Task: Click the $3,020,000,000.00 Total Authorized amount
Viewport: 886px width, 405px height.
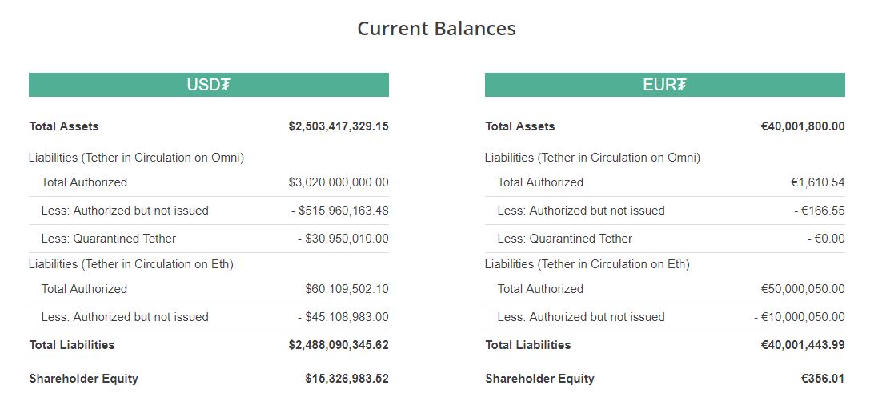Action: [x=339, y=182]
